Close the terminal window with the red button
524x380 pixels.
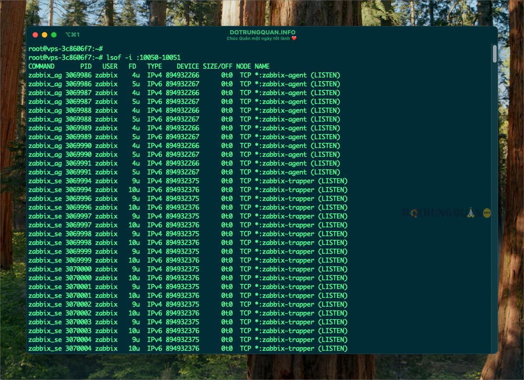(x=35, y=35)
